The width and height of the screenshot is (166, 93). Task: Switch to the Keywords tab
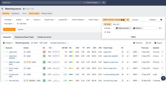(x=7, y=37)
